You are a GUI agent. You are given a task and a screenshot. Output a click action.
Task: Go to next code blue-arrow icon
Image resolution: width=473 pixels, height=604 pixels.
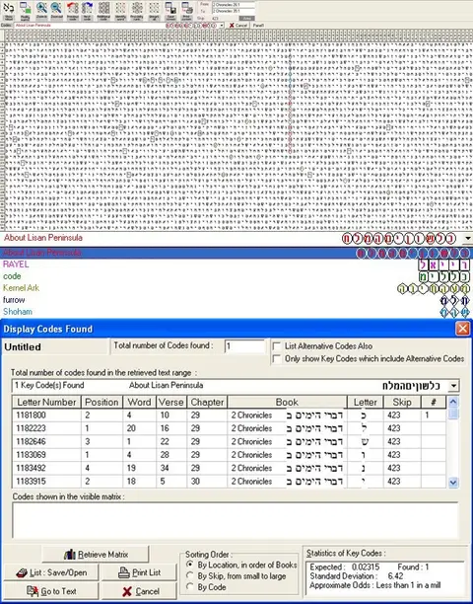[x=88, y=11]
